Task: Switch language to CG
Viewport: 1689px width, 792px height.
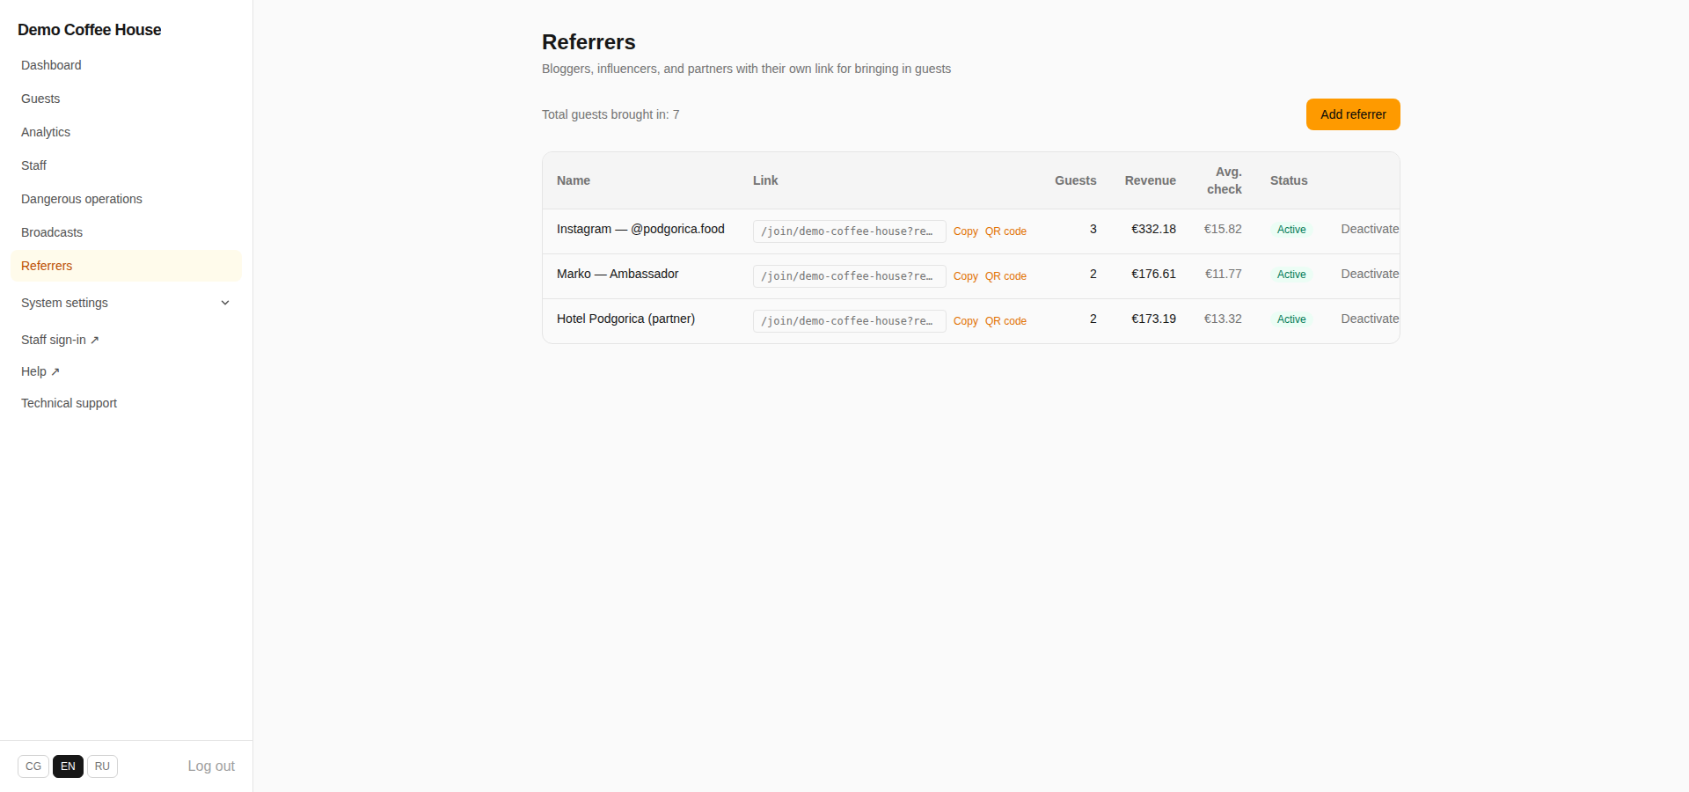Action: point(33,766)
